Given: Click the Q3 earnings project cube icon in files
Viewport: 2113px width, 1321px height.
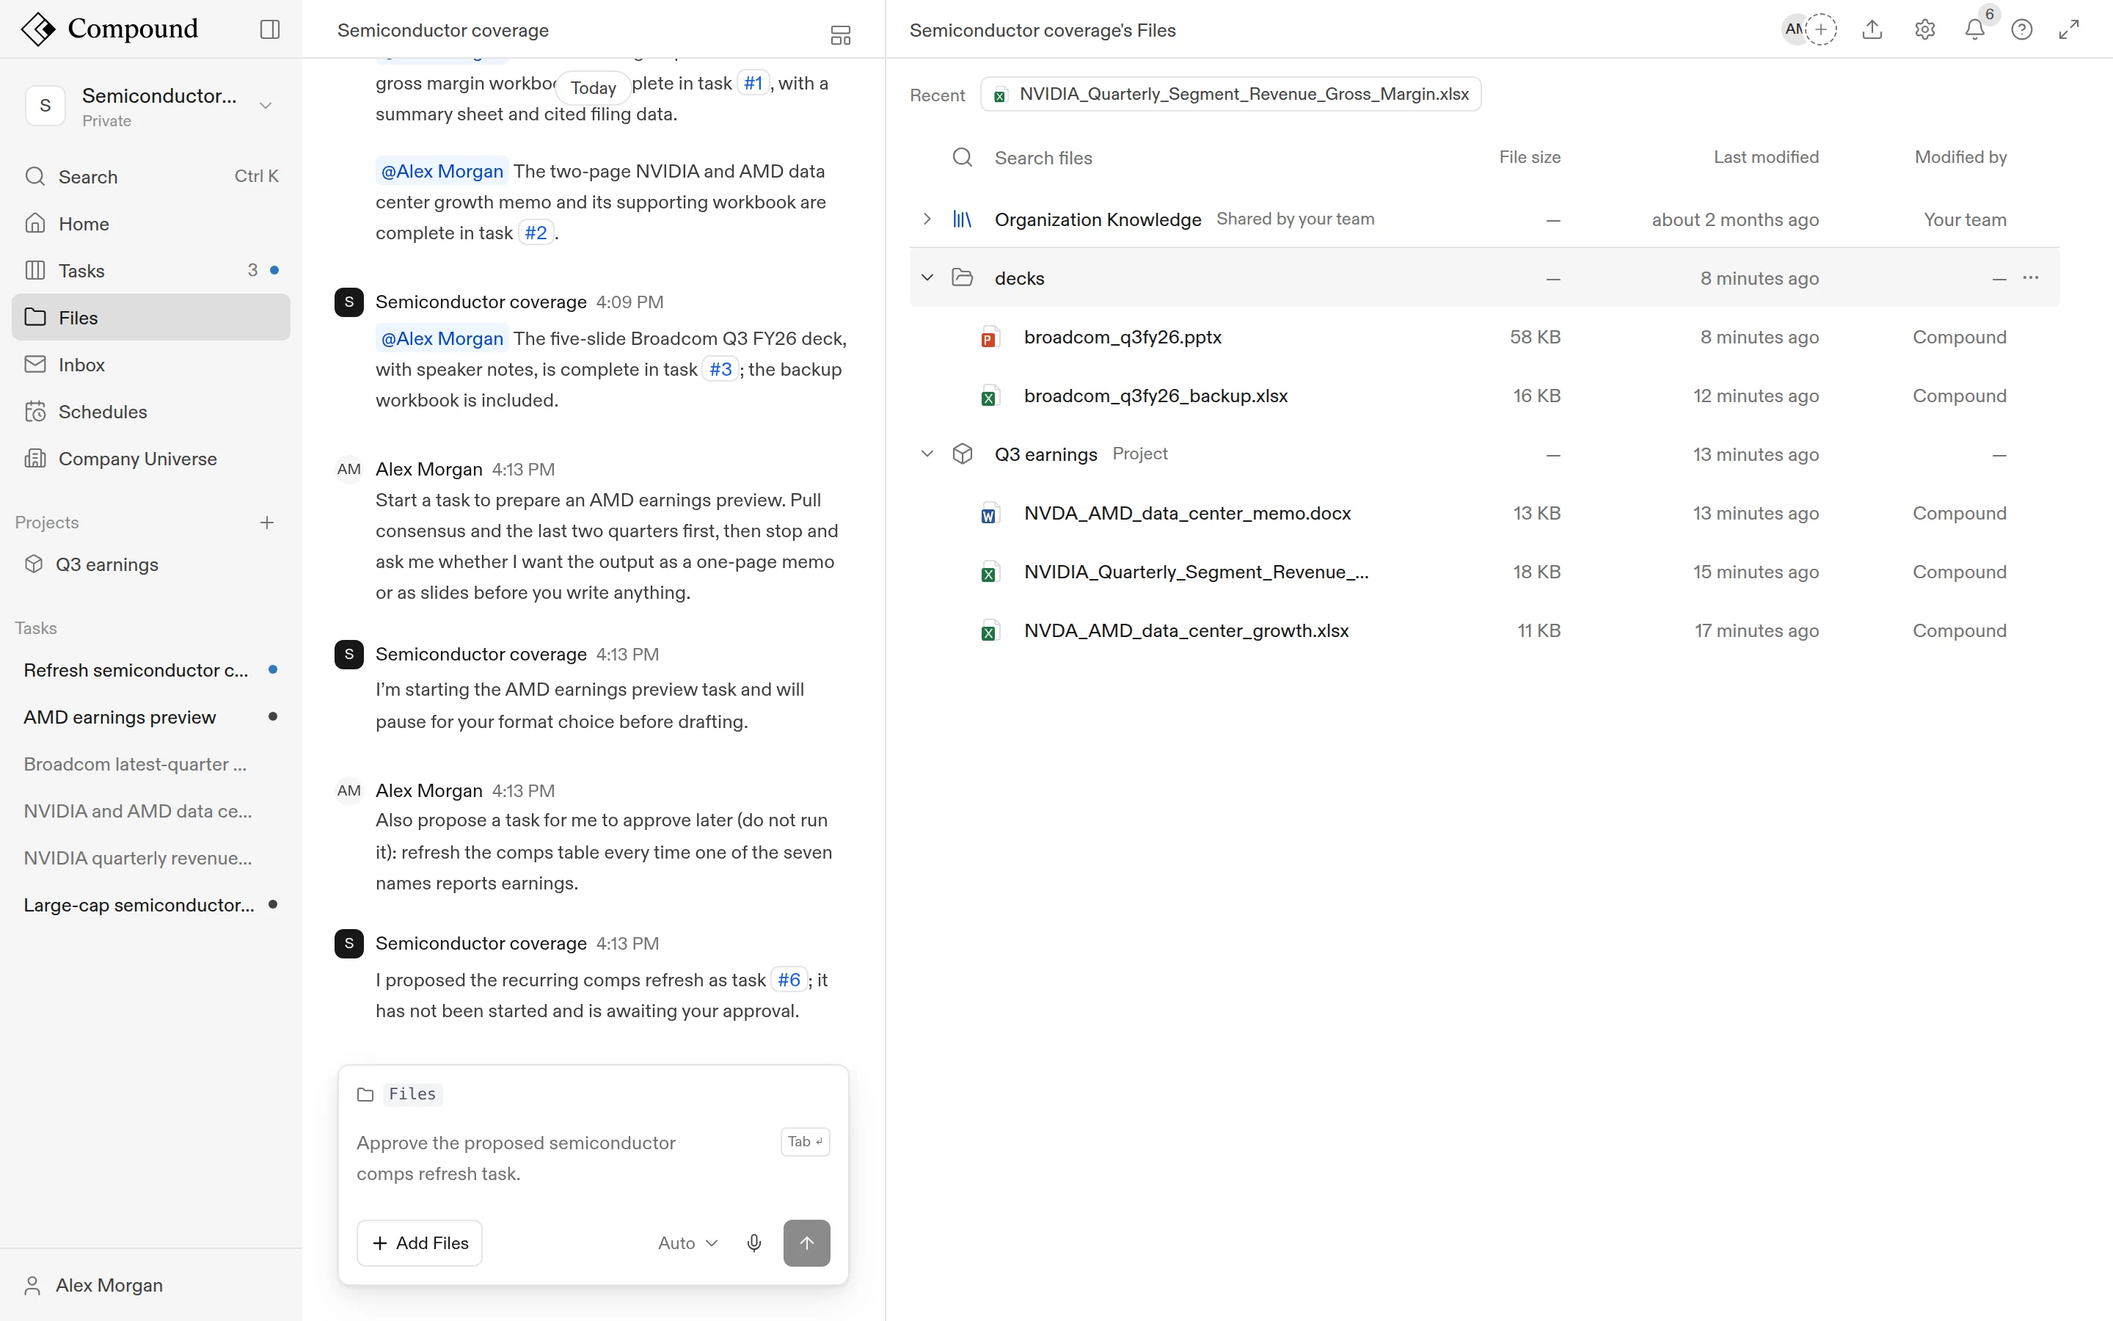Looking at the screenshot, I should 962,454.
